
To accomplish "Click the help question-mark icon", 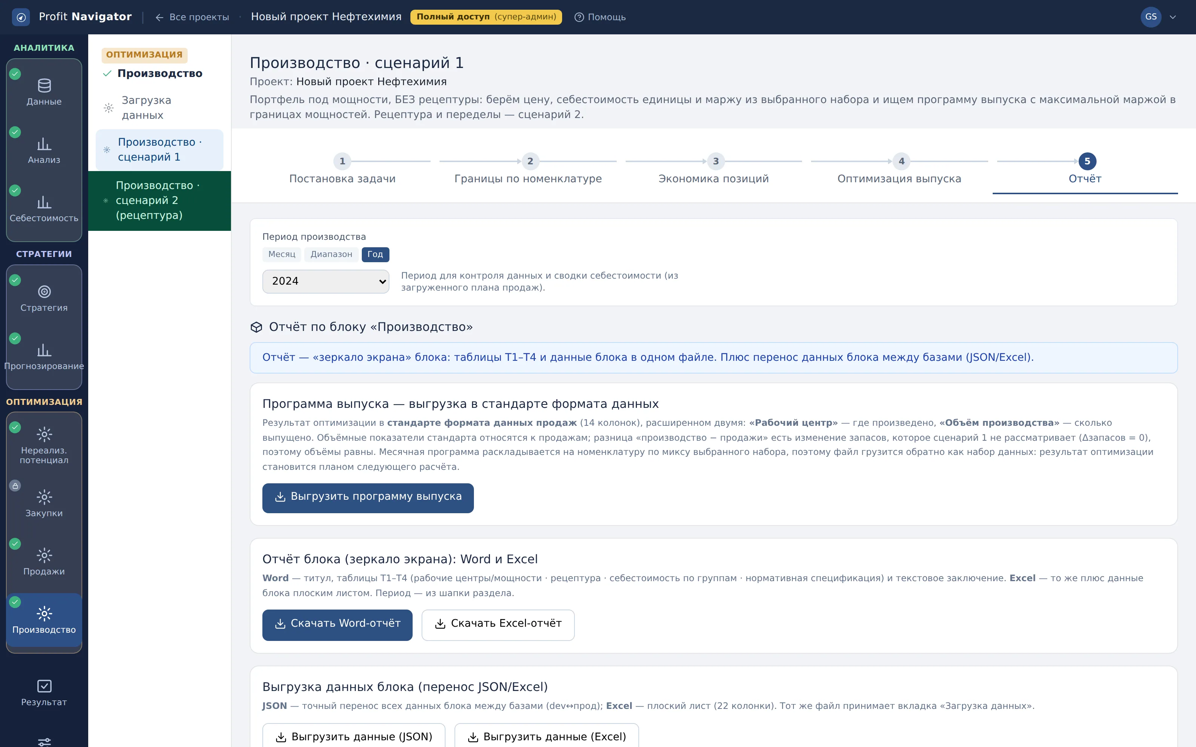I will coord(579,17).
